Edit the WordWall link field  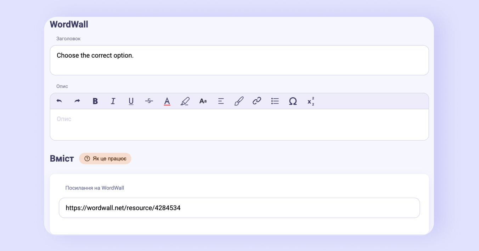(239, 208)
